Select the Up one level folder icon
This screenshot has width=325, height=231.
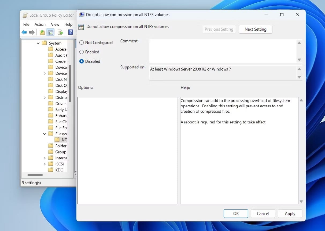[42, 32]
